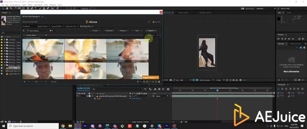This screenshot has height=129, width=307.
Task: Open the Parent None dropdown
Action: (x=162, y=96)
